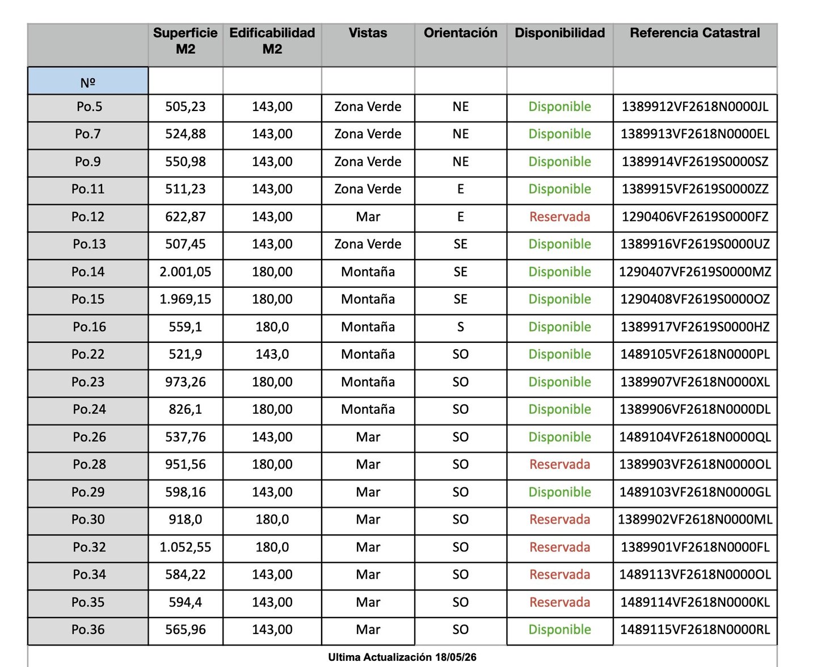The image size is (817, 667).
Task: Click orientation 'E' in the Po.11 row
Action: pos(461,189)
